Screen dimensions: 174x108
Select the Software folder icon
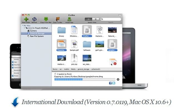(87, 44)
